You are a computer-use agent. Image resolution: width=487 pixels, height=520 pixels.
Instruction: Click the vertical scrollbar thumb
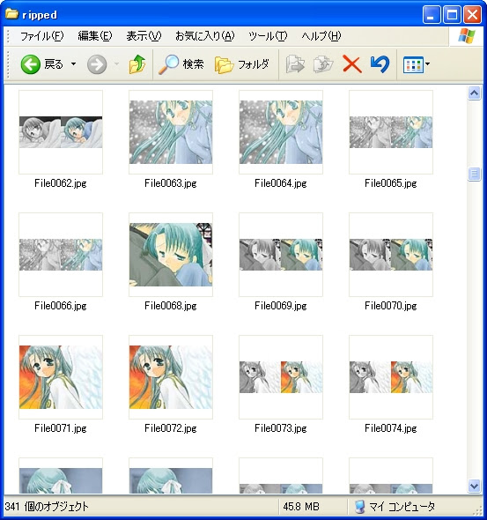(475, 174)
